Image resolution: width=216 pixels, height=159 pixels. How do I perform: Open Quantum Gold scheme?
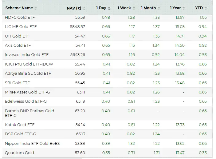[19, 153]
